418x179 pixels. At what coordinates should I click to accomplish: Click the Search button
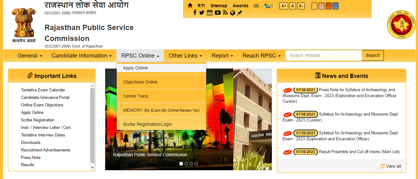[x=373, y=55]
